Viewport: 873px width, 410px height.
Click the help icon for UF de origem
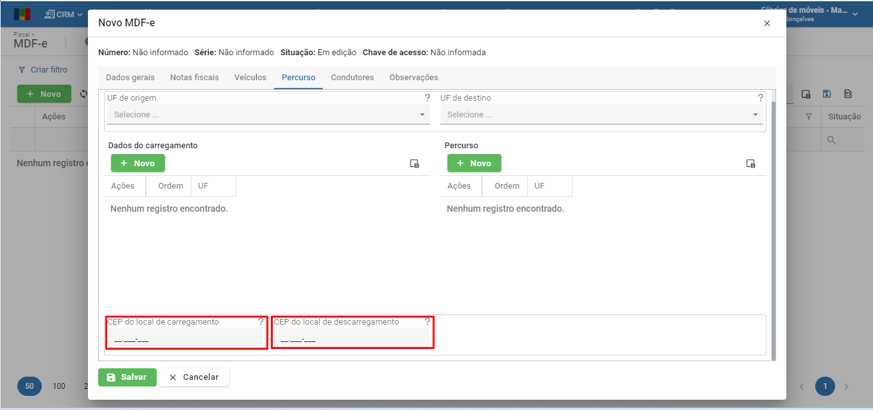click(x=427, y=98)
